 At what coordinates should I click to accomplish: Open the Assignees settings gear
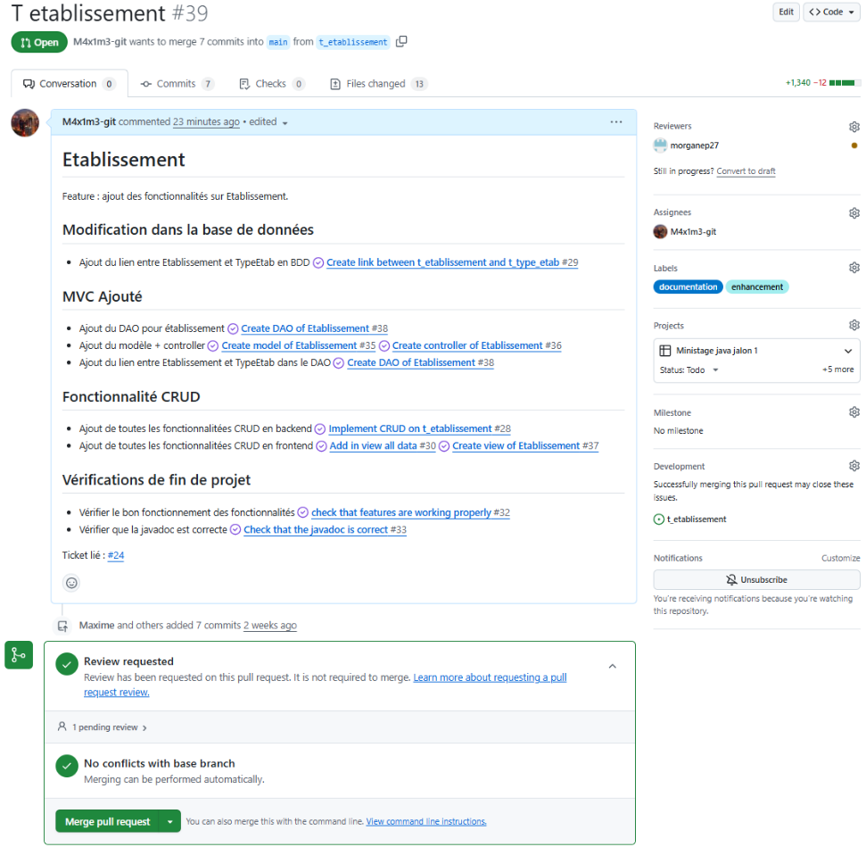[x=854, y=212]
